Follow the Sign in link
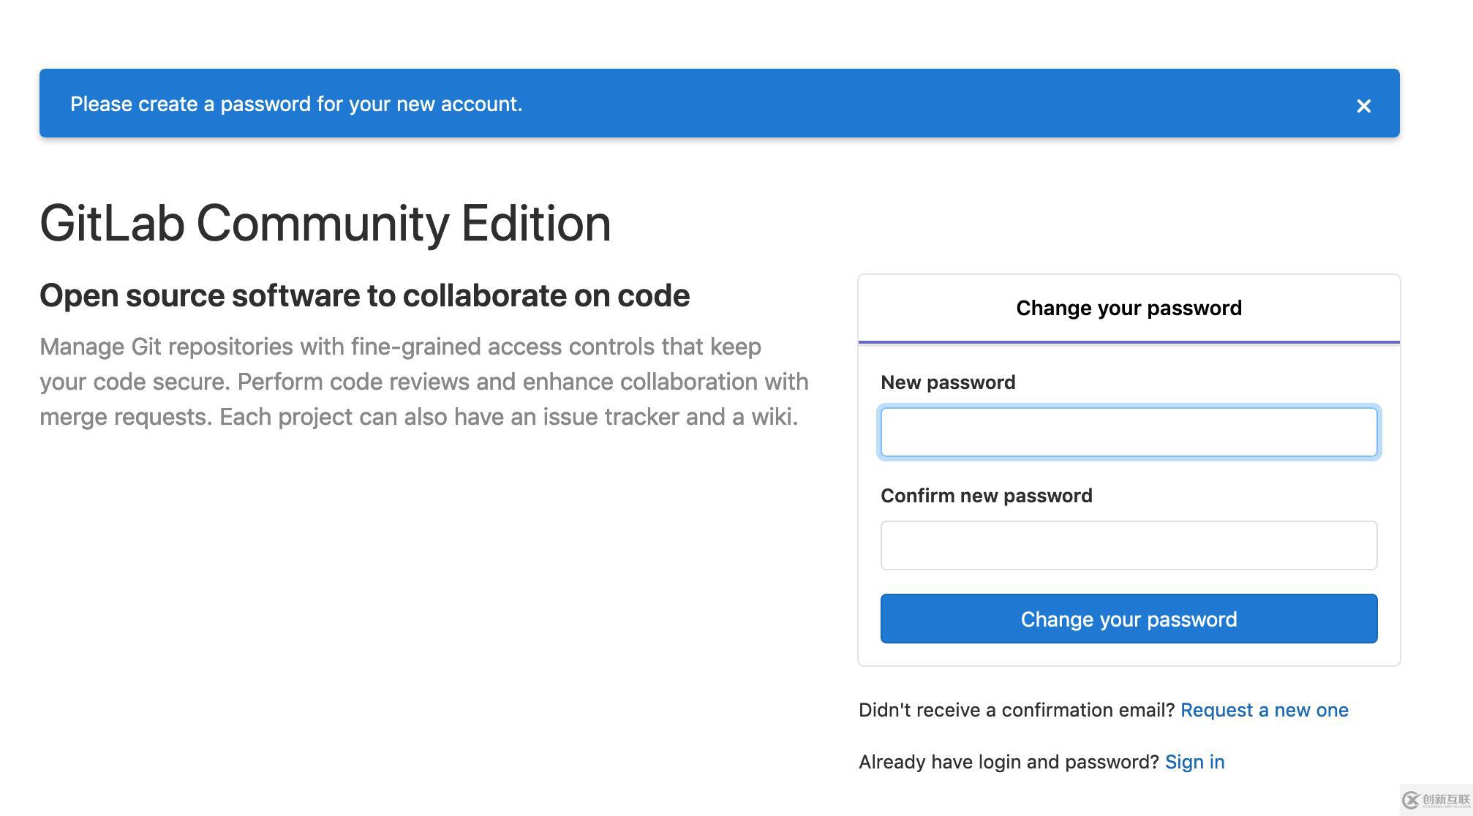This screenshot has height=816, width=1473. (1194, 762)
